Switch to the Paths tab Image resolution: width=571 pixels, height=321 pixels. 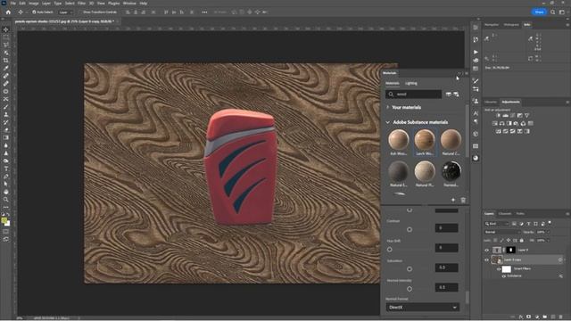click(x=520, y=214)
